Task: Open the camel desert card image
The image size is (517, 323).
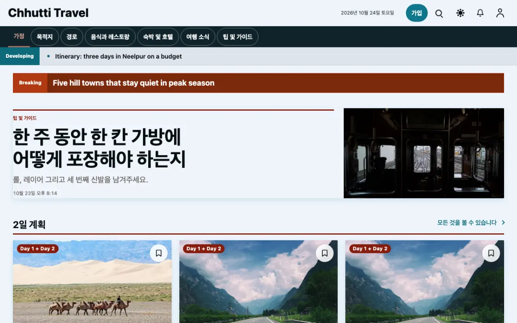Action: (x=92, y=282)
